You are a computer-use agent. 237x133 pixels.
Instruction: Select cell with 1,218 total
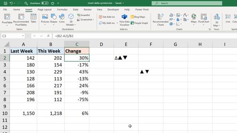coord(51,113)
